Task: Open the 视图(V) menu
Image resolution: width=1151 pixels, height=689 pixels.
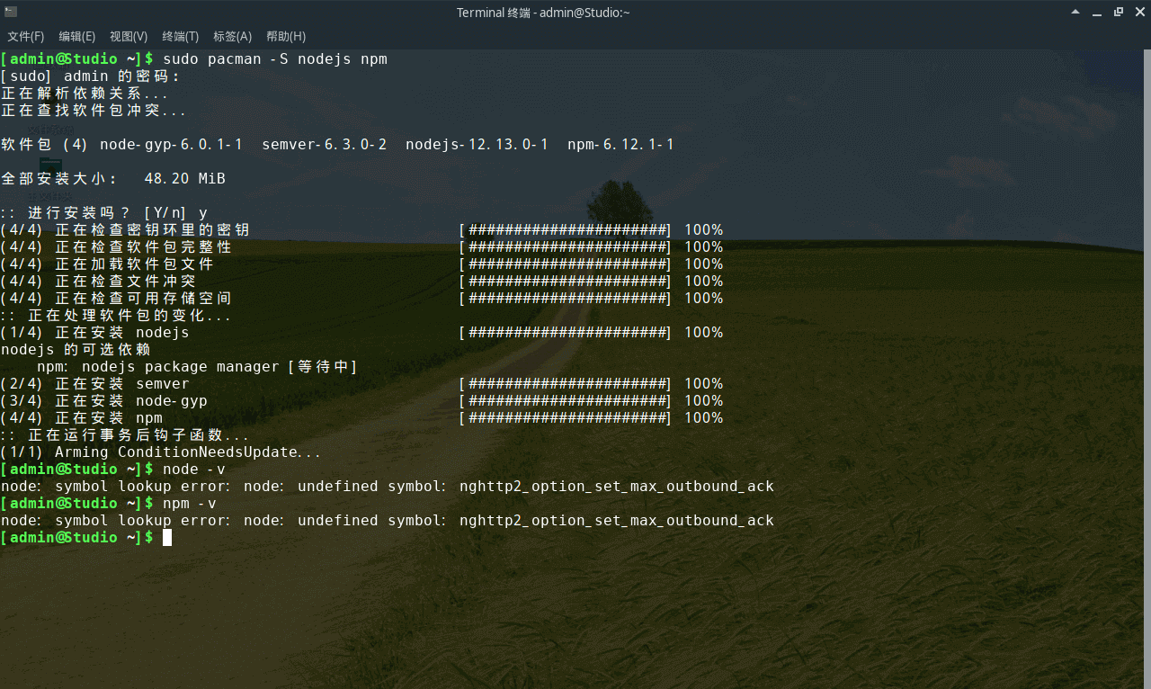Action: click(128, 36)
